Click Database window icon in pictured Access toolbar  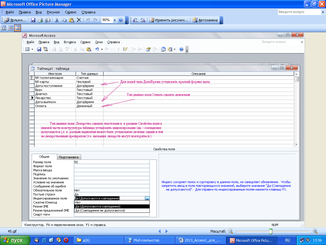[163, 49]
